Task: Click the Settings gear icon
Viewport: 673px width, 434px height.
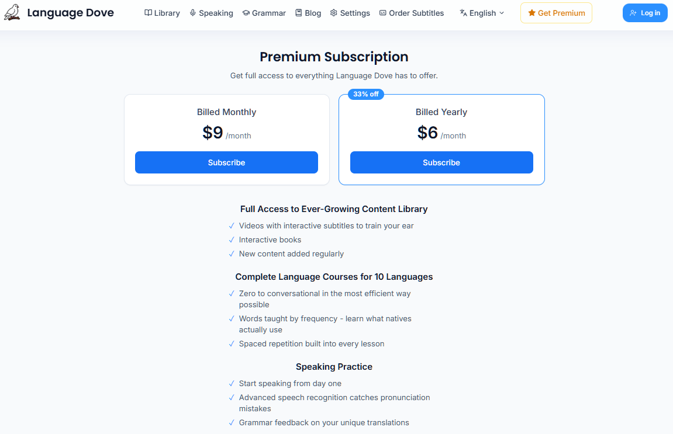Action: (x=334, y=13)
